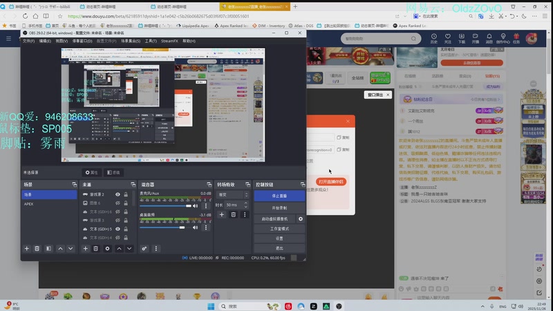Move scene up with arrow in Scenes panel

(60, 249)
